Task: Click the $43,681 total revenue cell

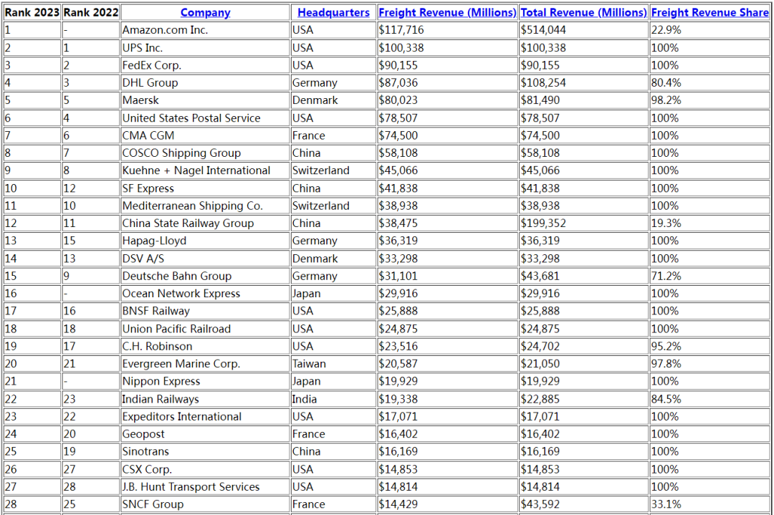Action: coord(583,276)
